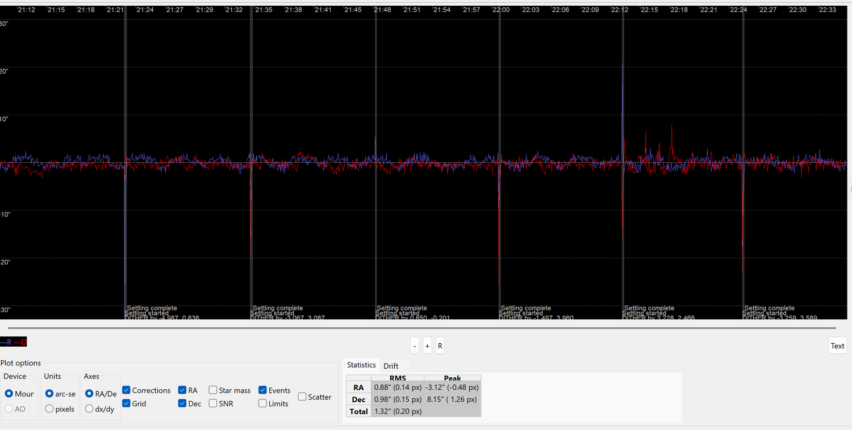The image size is (852, 430).
Task: Click the 22:12 time label on the axis
Action: (x=620, y=10)
